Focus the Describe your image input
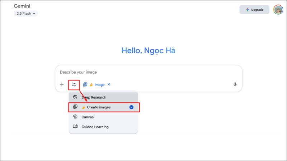Image resolution: width=287 pixels, height=161 pixels. (x=143, y=72)
